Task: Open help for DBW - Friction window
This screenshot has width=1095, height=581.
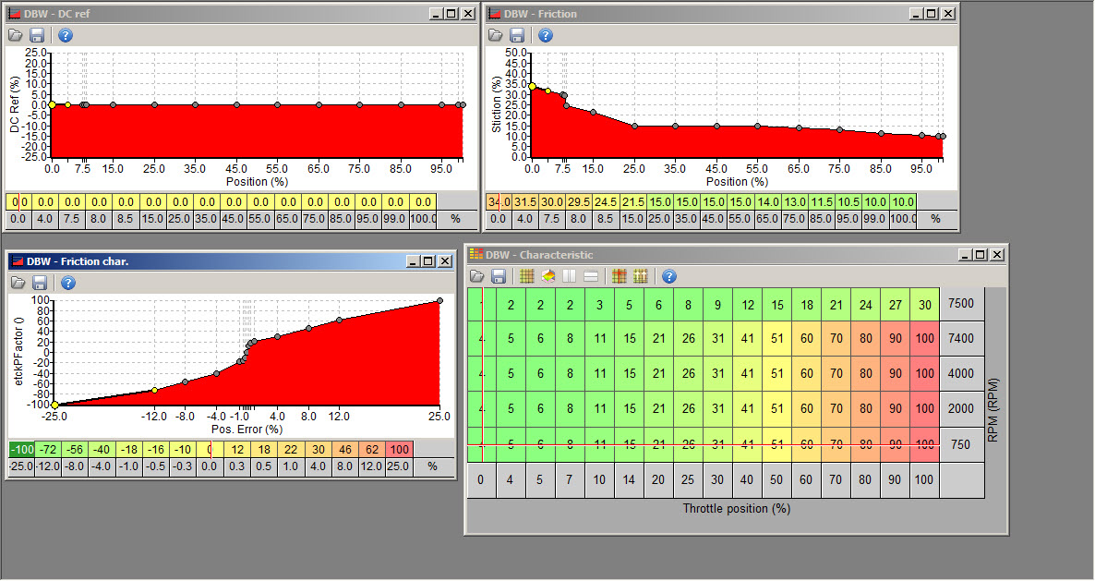Action: point(546,35)
